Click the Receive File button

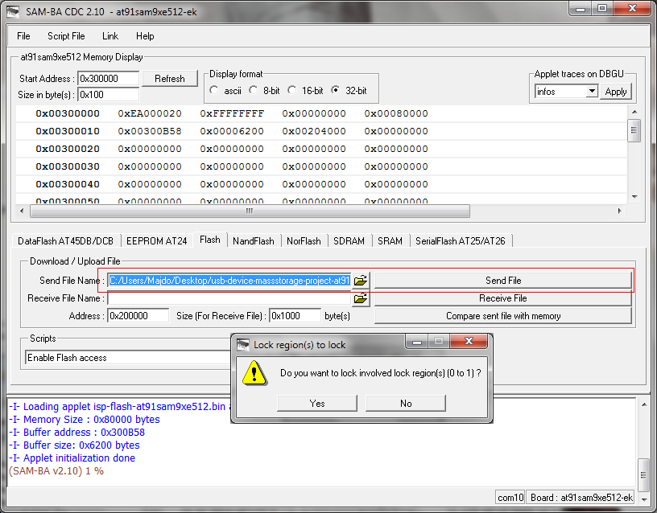502,298
